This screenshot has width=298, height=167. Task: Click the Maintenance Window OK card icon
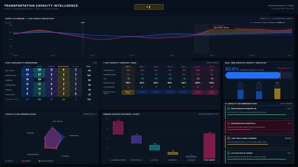coord(229,109)
